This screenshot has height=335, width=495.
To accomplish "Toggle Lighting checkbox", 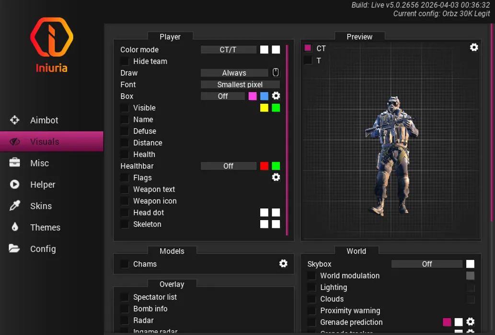I will [x=311, y=287].
